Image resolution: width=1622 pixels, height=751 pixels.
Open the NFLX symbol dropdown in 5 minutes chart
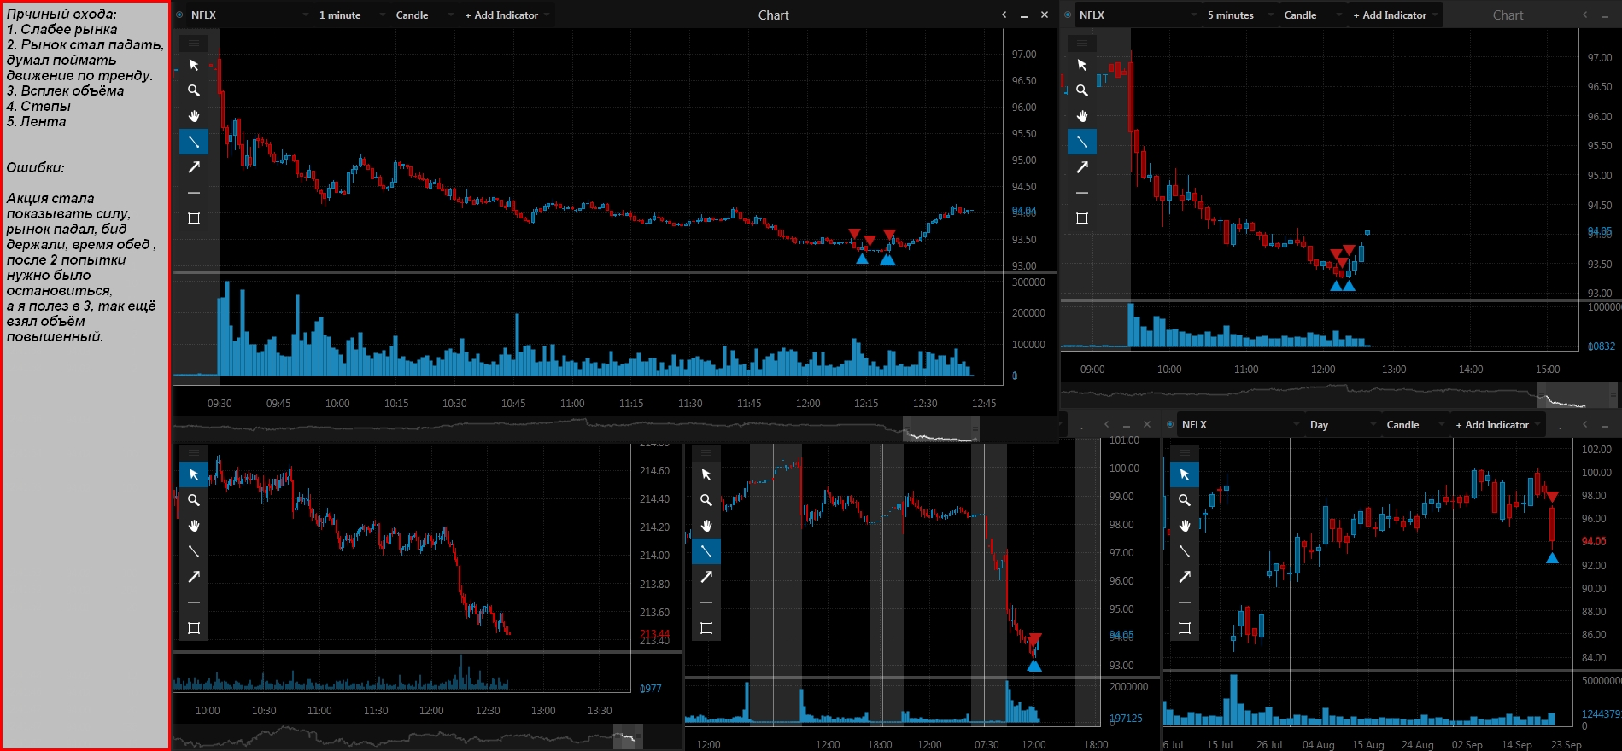1138,15
